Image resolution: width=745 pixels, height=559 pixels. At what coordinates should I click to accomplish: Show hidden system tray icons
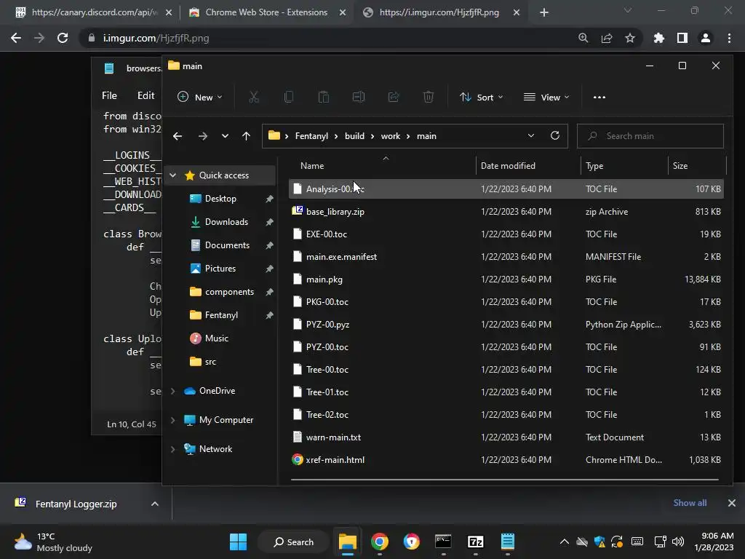(x=564, y=542)
